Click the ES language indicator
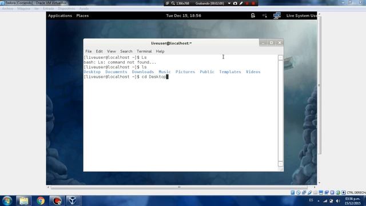 coord(311,200)
